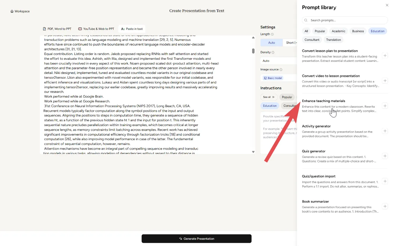Open the Basic model image source selector
The image size is (393, 246).
(273, 78)
